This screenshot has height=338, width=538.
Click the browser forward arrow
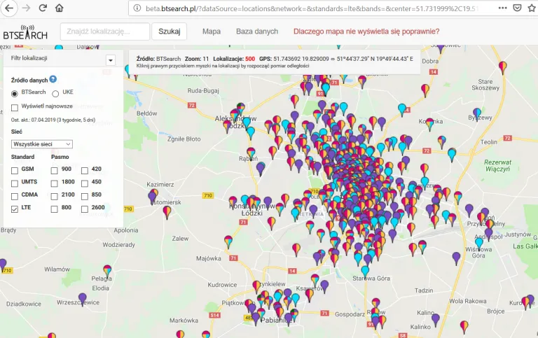27,8
